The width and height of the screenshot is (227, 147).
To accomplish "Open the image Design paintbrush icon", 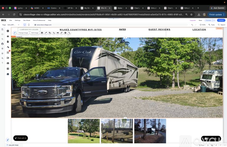I will [x=46, y=33].
